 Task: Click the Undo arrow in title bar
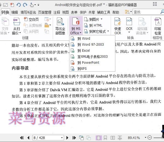(19, 4)
